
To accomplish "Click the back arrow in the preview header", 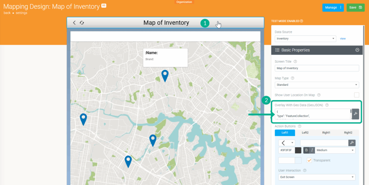I will point(74,23).
